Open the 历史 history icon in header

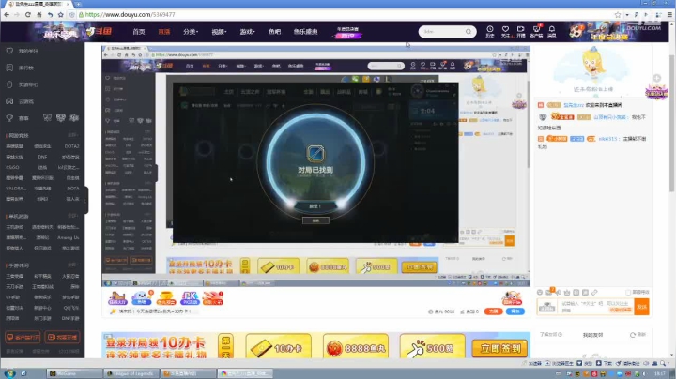point(490,31)
